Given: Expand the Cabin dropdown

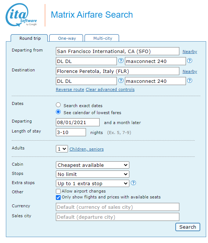Looking at the screenshot, I should coord(93,165).
